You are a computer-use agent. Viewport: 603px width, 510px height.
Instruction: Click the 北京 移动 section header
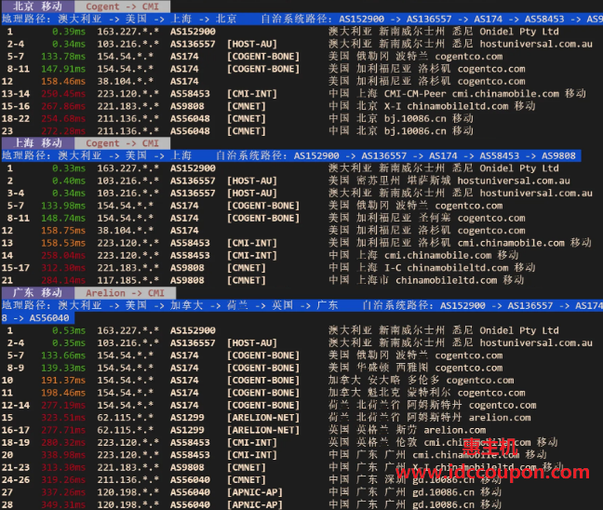pyautogui.click(x=37, y=7)
